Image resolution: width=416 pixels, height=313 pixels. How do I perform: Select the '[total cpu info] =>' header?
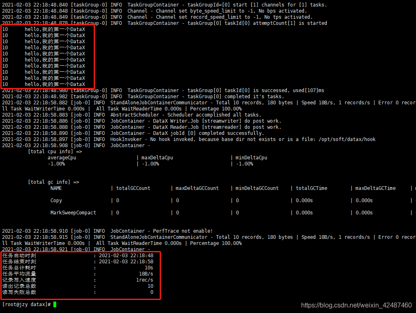coord(55,152)
